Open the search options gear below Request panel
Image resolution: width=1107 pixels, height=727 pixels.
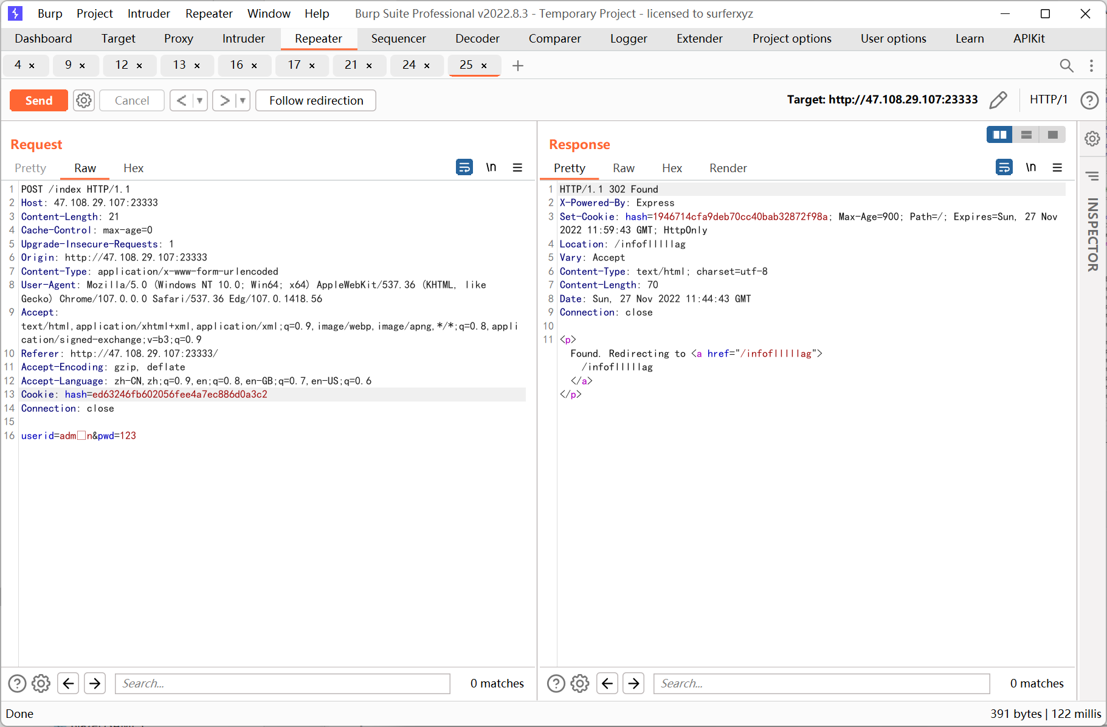pyautogui.click(x=41, y=683)
